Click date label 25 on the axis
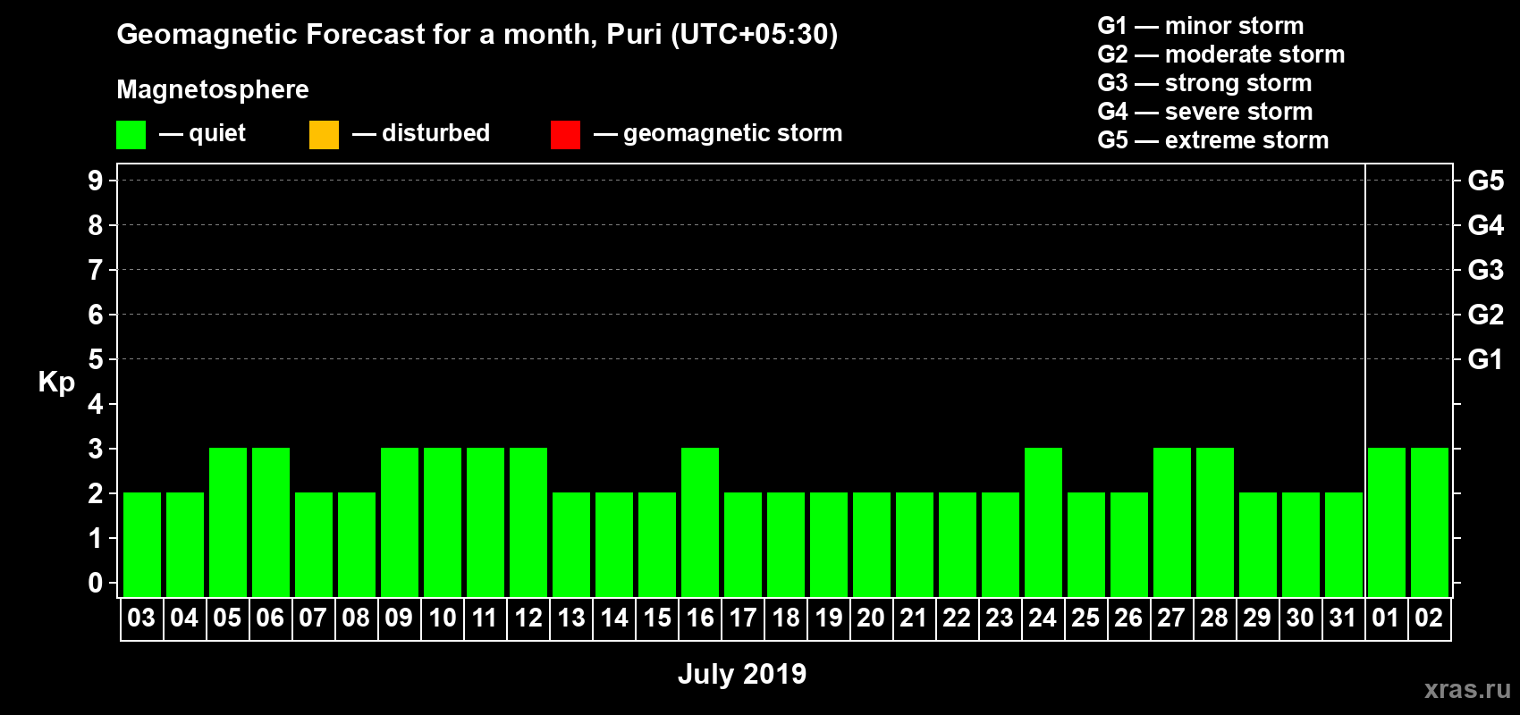 coord(1085,618)
